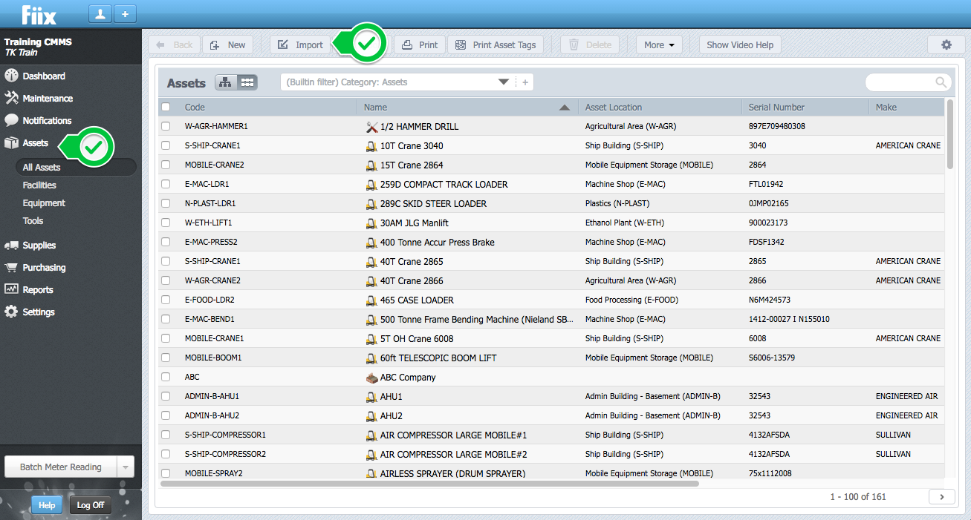Image resolution: width=971 pixels, height=520 pixels.
Task: Tick the E-FOOD-LDR2 row checkbox
Action: [x=166, y=300]
